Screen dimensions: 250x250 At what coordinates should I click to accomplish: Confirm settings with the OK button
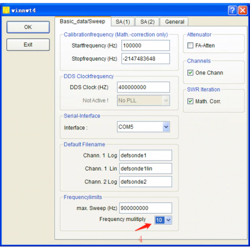click(28, 27)
